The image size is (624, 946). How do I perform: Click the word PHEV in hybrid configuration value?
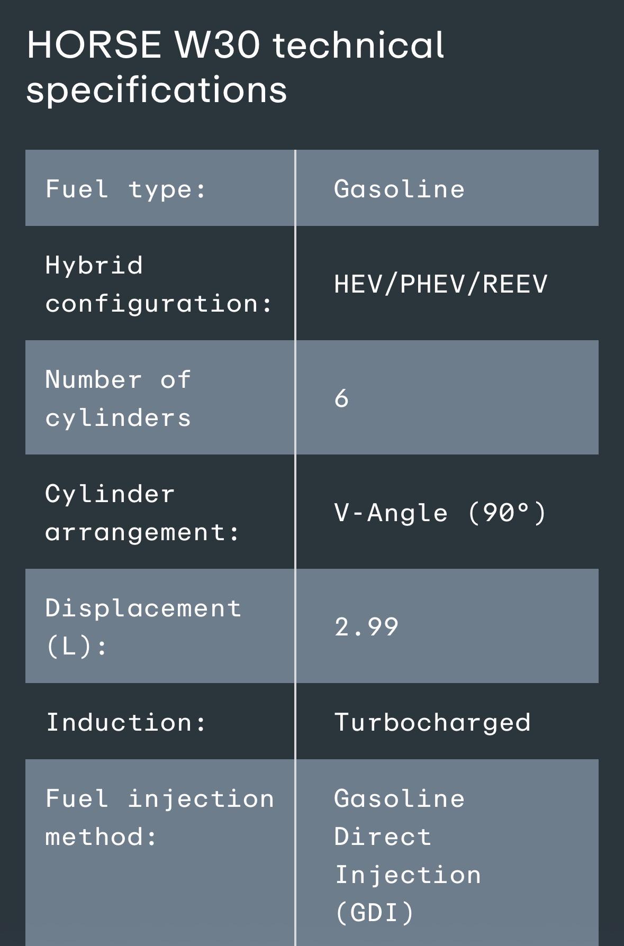[x=433, y=284]
